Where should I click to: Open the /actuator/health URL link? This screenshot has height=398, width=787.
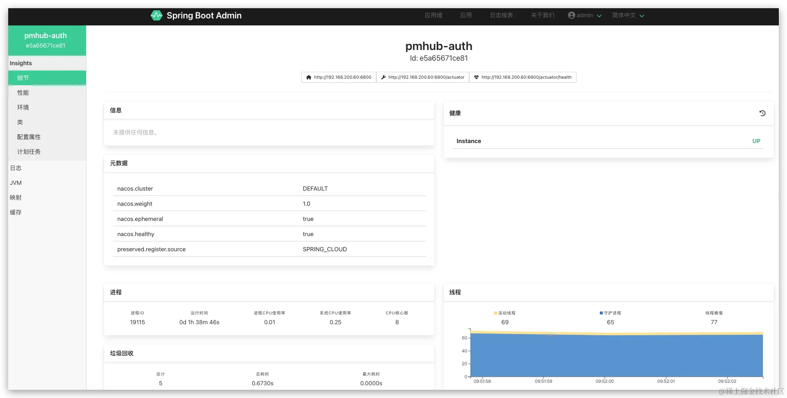[522, 77]
